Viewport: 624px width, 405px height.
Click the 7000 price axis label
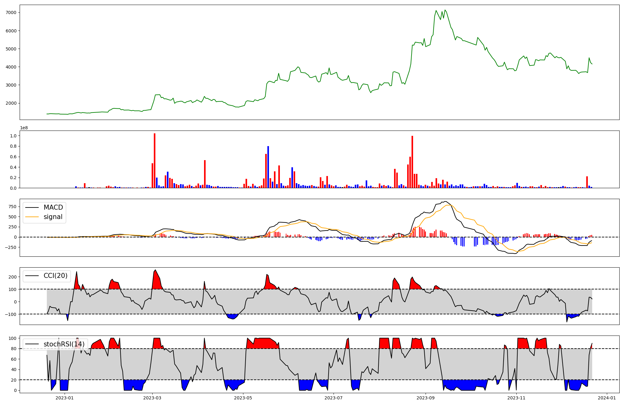pos(11,13)
